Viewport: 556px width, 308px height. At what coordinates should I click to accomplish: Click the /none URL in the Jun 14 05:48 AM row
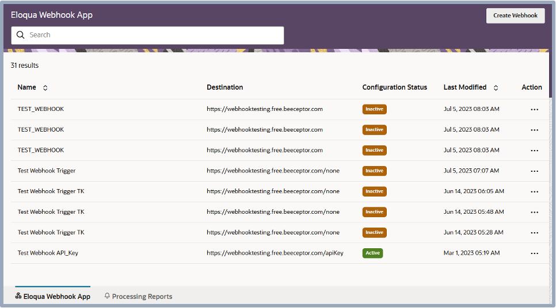[x=273, y=211]
